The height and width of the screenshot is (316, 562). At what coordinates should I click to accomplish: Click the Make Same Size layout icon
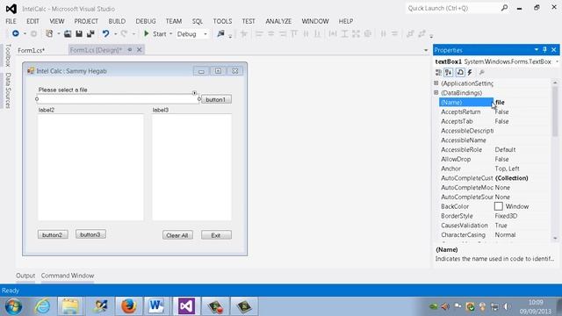pyautogui.click(x=356, y=33)
